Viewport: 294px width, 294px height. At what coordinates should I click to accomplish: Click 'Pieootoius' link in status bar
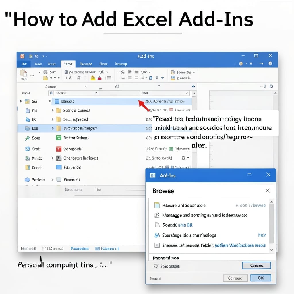80,249
